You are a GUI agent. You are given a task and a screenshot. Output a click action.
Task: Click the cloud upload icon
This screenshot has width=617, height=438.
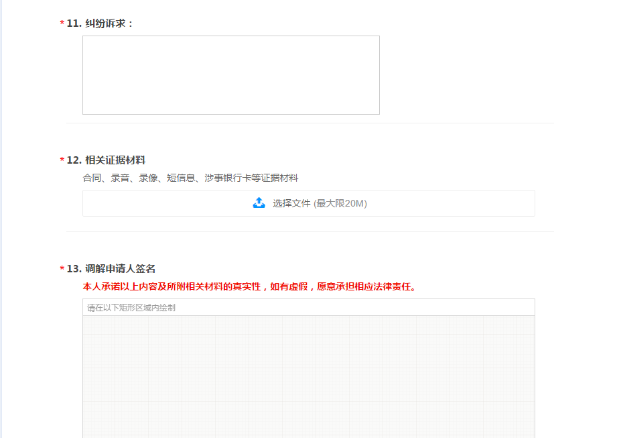tap(259, 203)
